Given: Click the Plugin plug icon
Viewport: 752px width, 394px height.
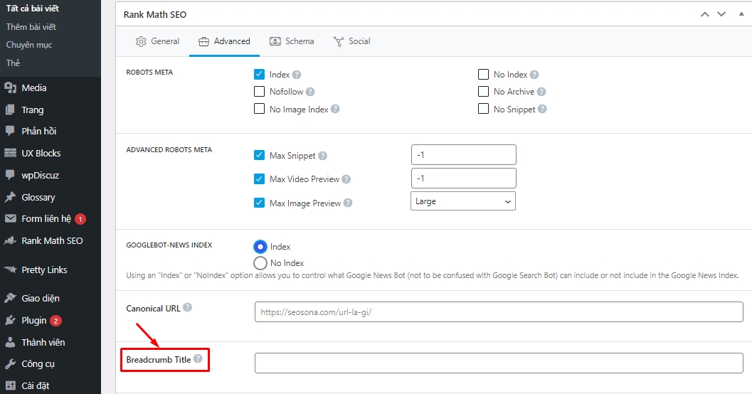Looking at the screenshot, I should tap(10, 320).
